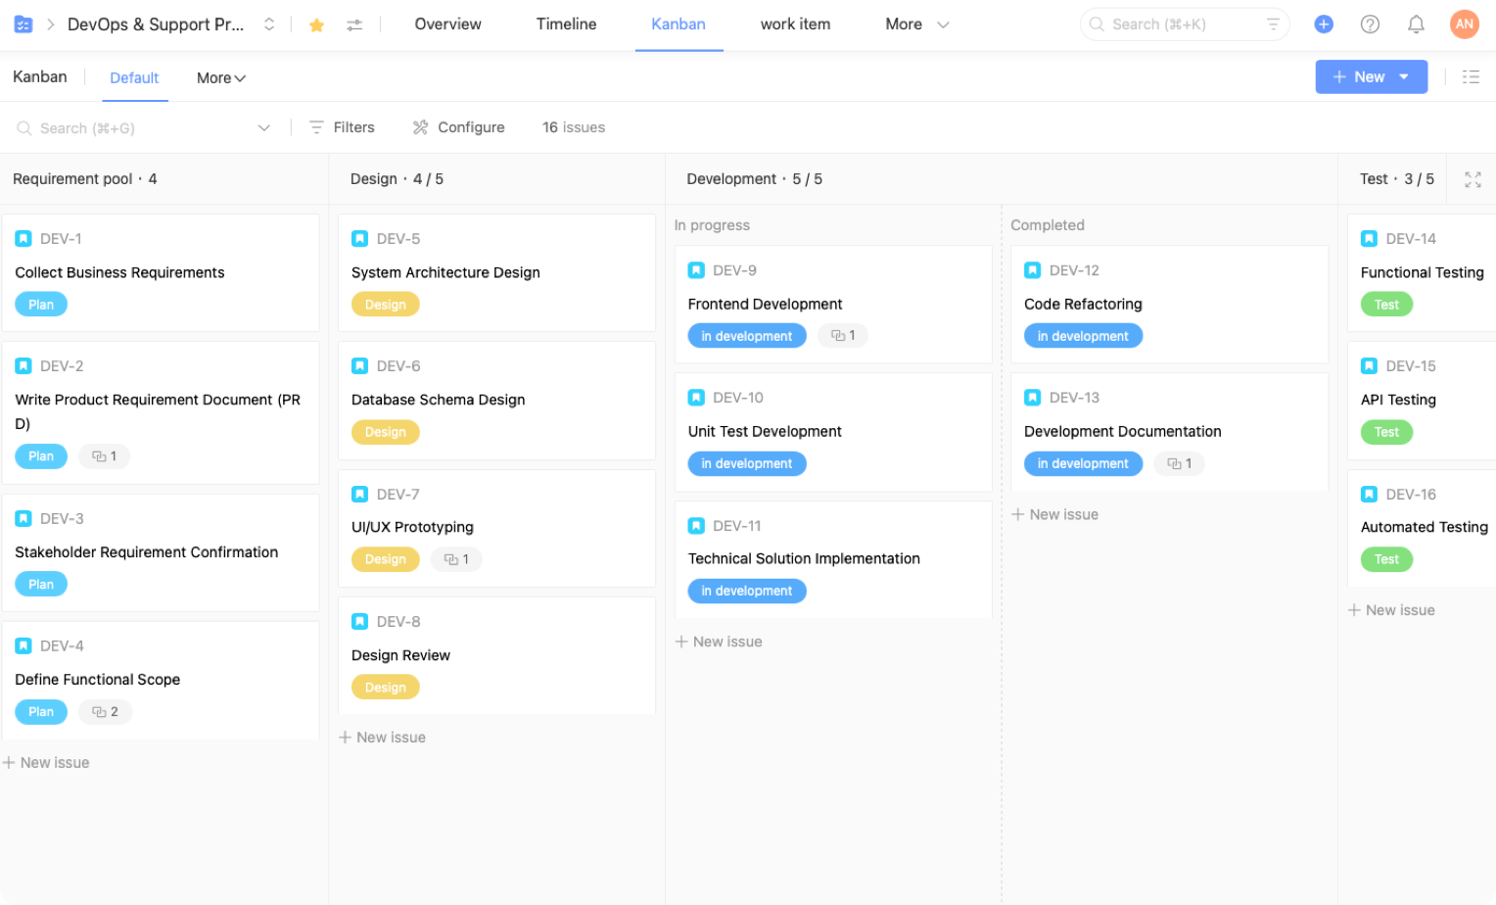The height and width of the screenshot is (905, 1496).
Task: Open the Filters panel
Action: point(342,127)
